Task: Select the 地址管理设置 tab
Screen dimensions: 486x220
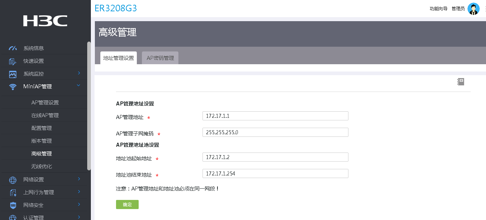Action: click(x=119, y=58)
